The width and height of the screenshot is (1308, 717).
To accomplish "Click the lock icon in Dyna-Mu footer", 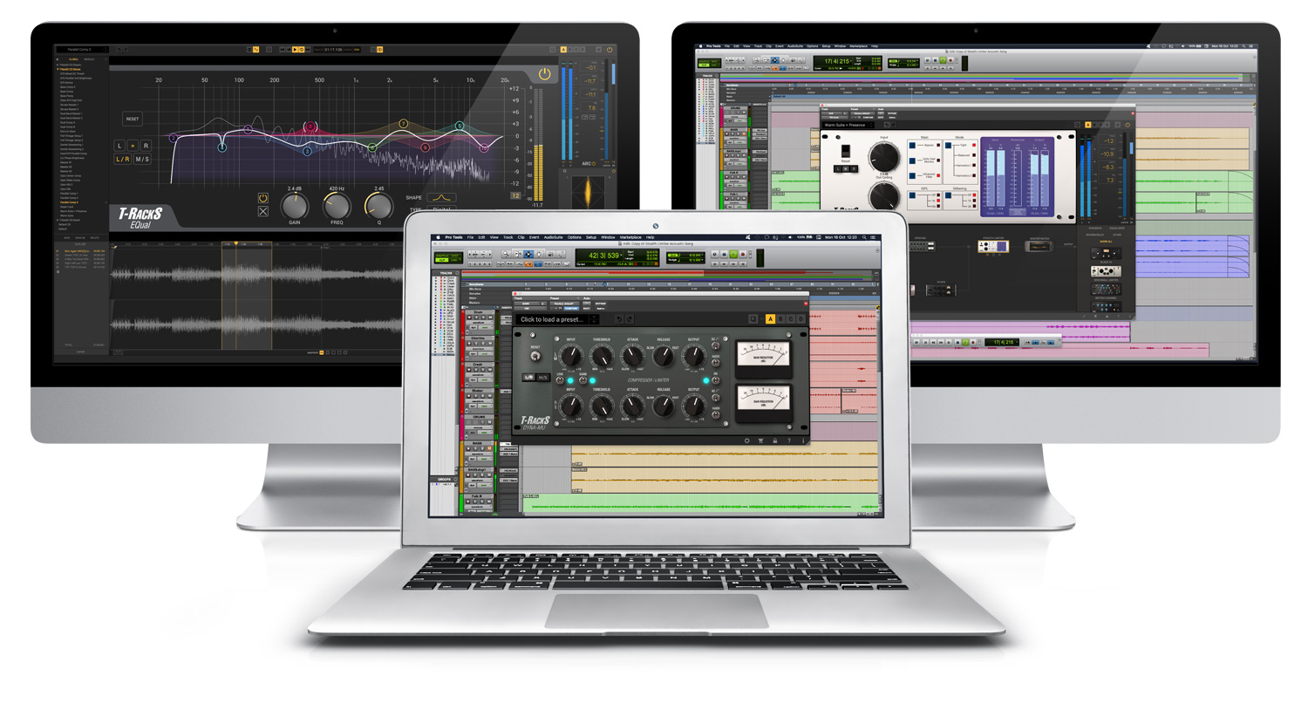I will [774, 440].
